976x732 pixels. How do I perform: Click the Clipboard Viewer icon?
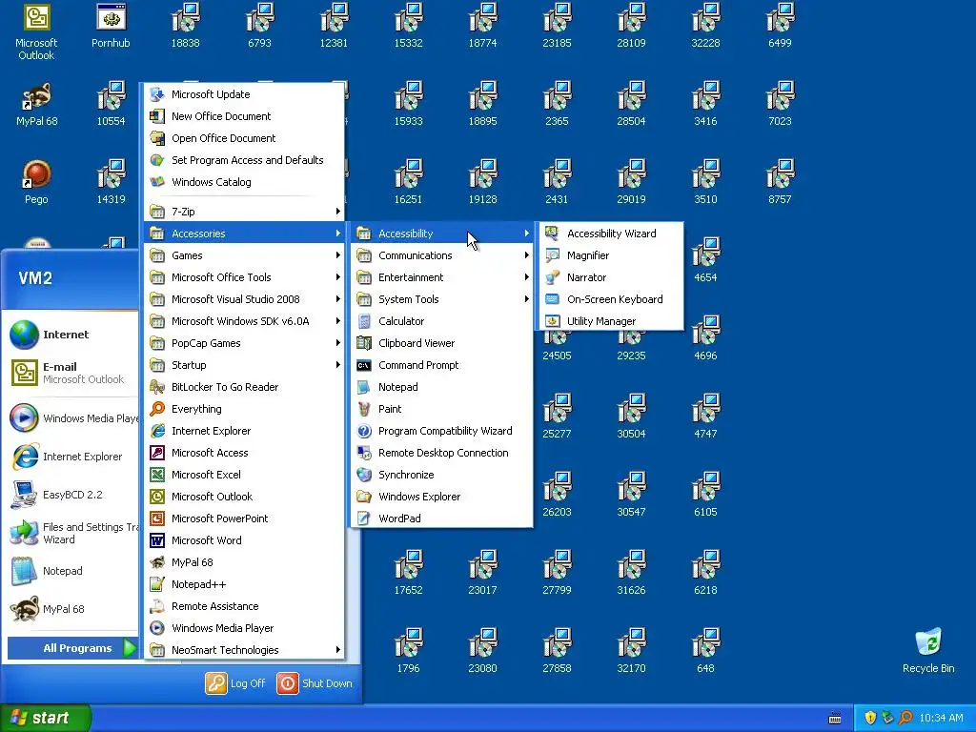tap(364, 343)
